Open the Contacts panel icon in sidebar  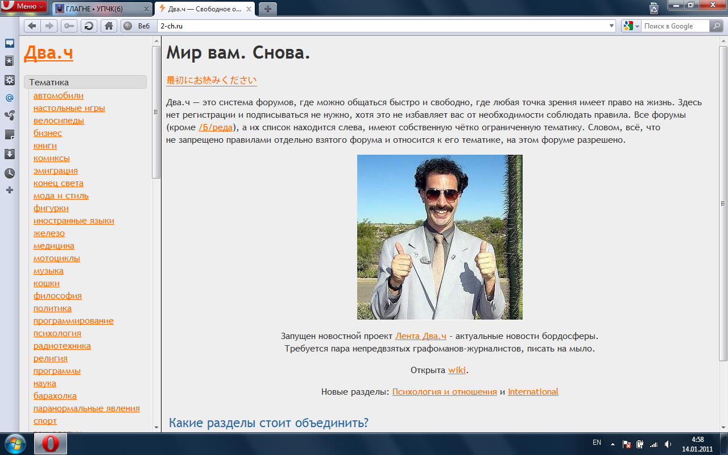coord(9,116)
